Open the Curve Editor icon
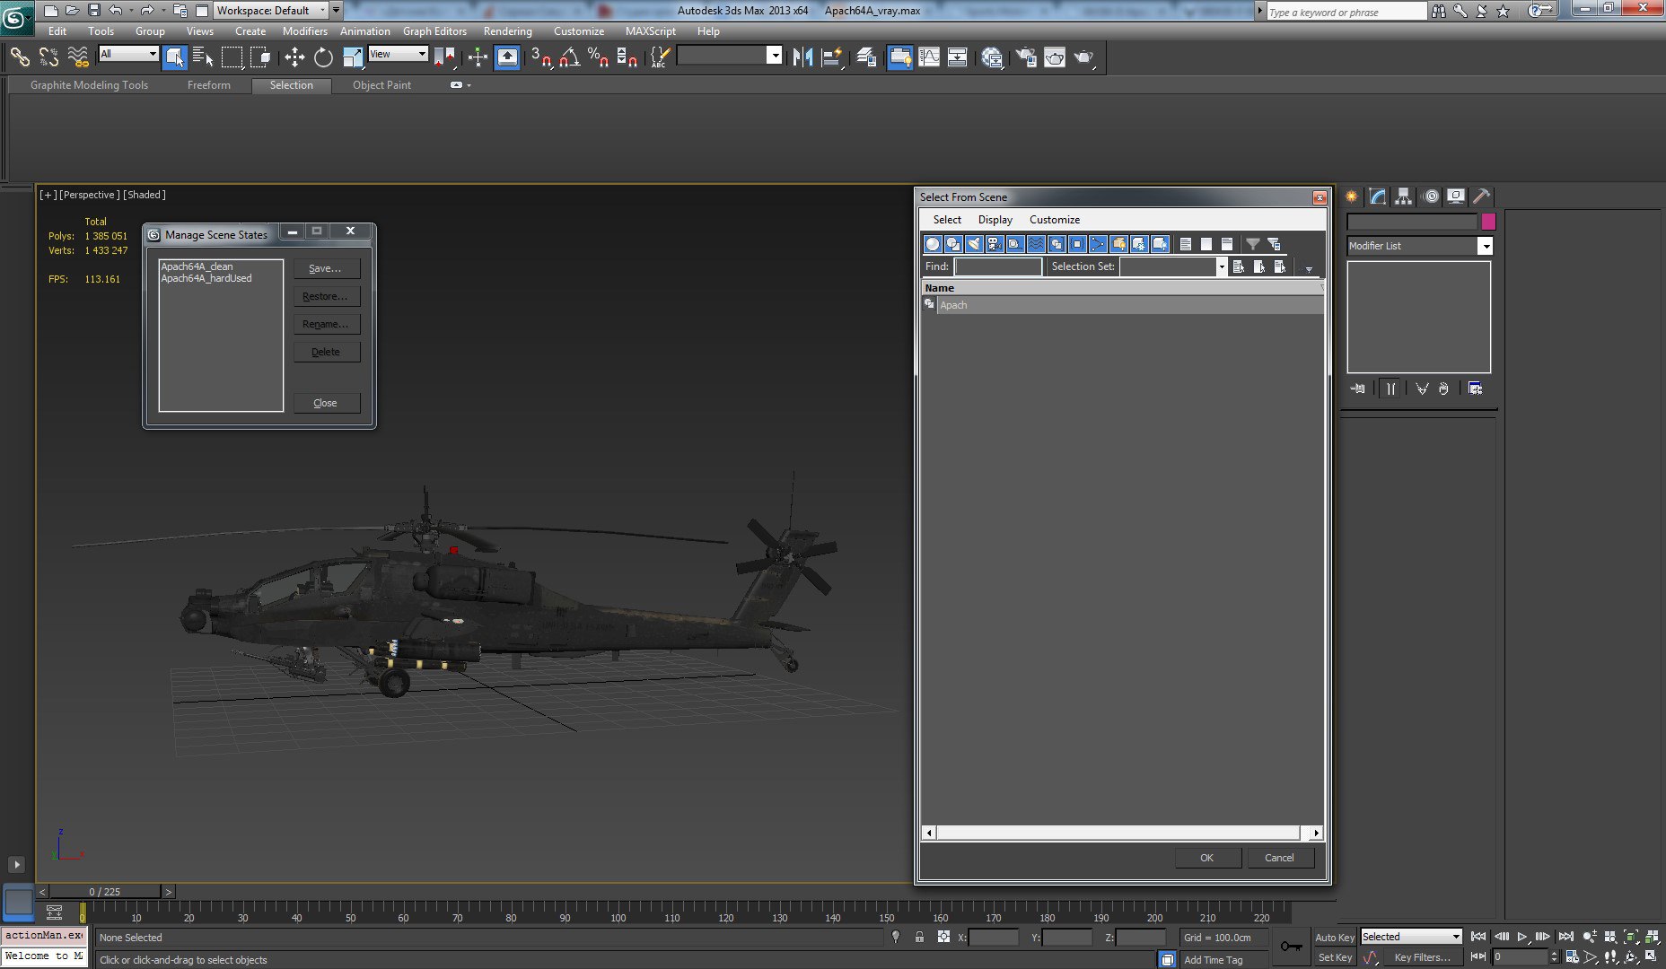The image size is (1666, 969). (929, 57)
